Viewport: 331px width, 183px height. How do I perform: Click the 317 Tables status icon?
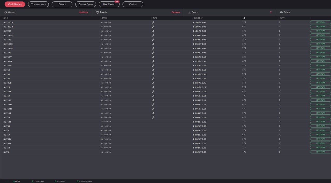click(x=56, y=181)
